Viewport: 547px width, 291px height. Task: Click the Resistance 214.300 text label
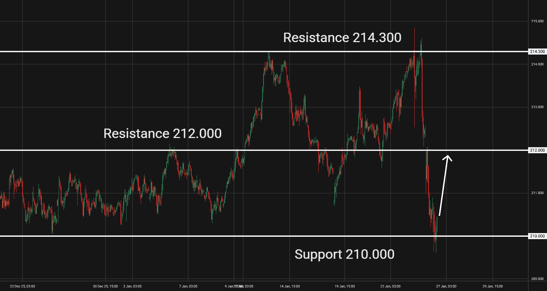[x=342, y=37]
